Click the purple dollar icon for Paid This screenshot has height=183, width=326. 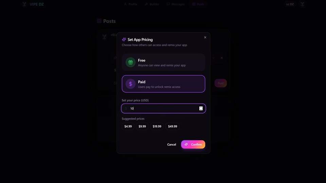click(x=130, y=84)
